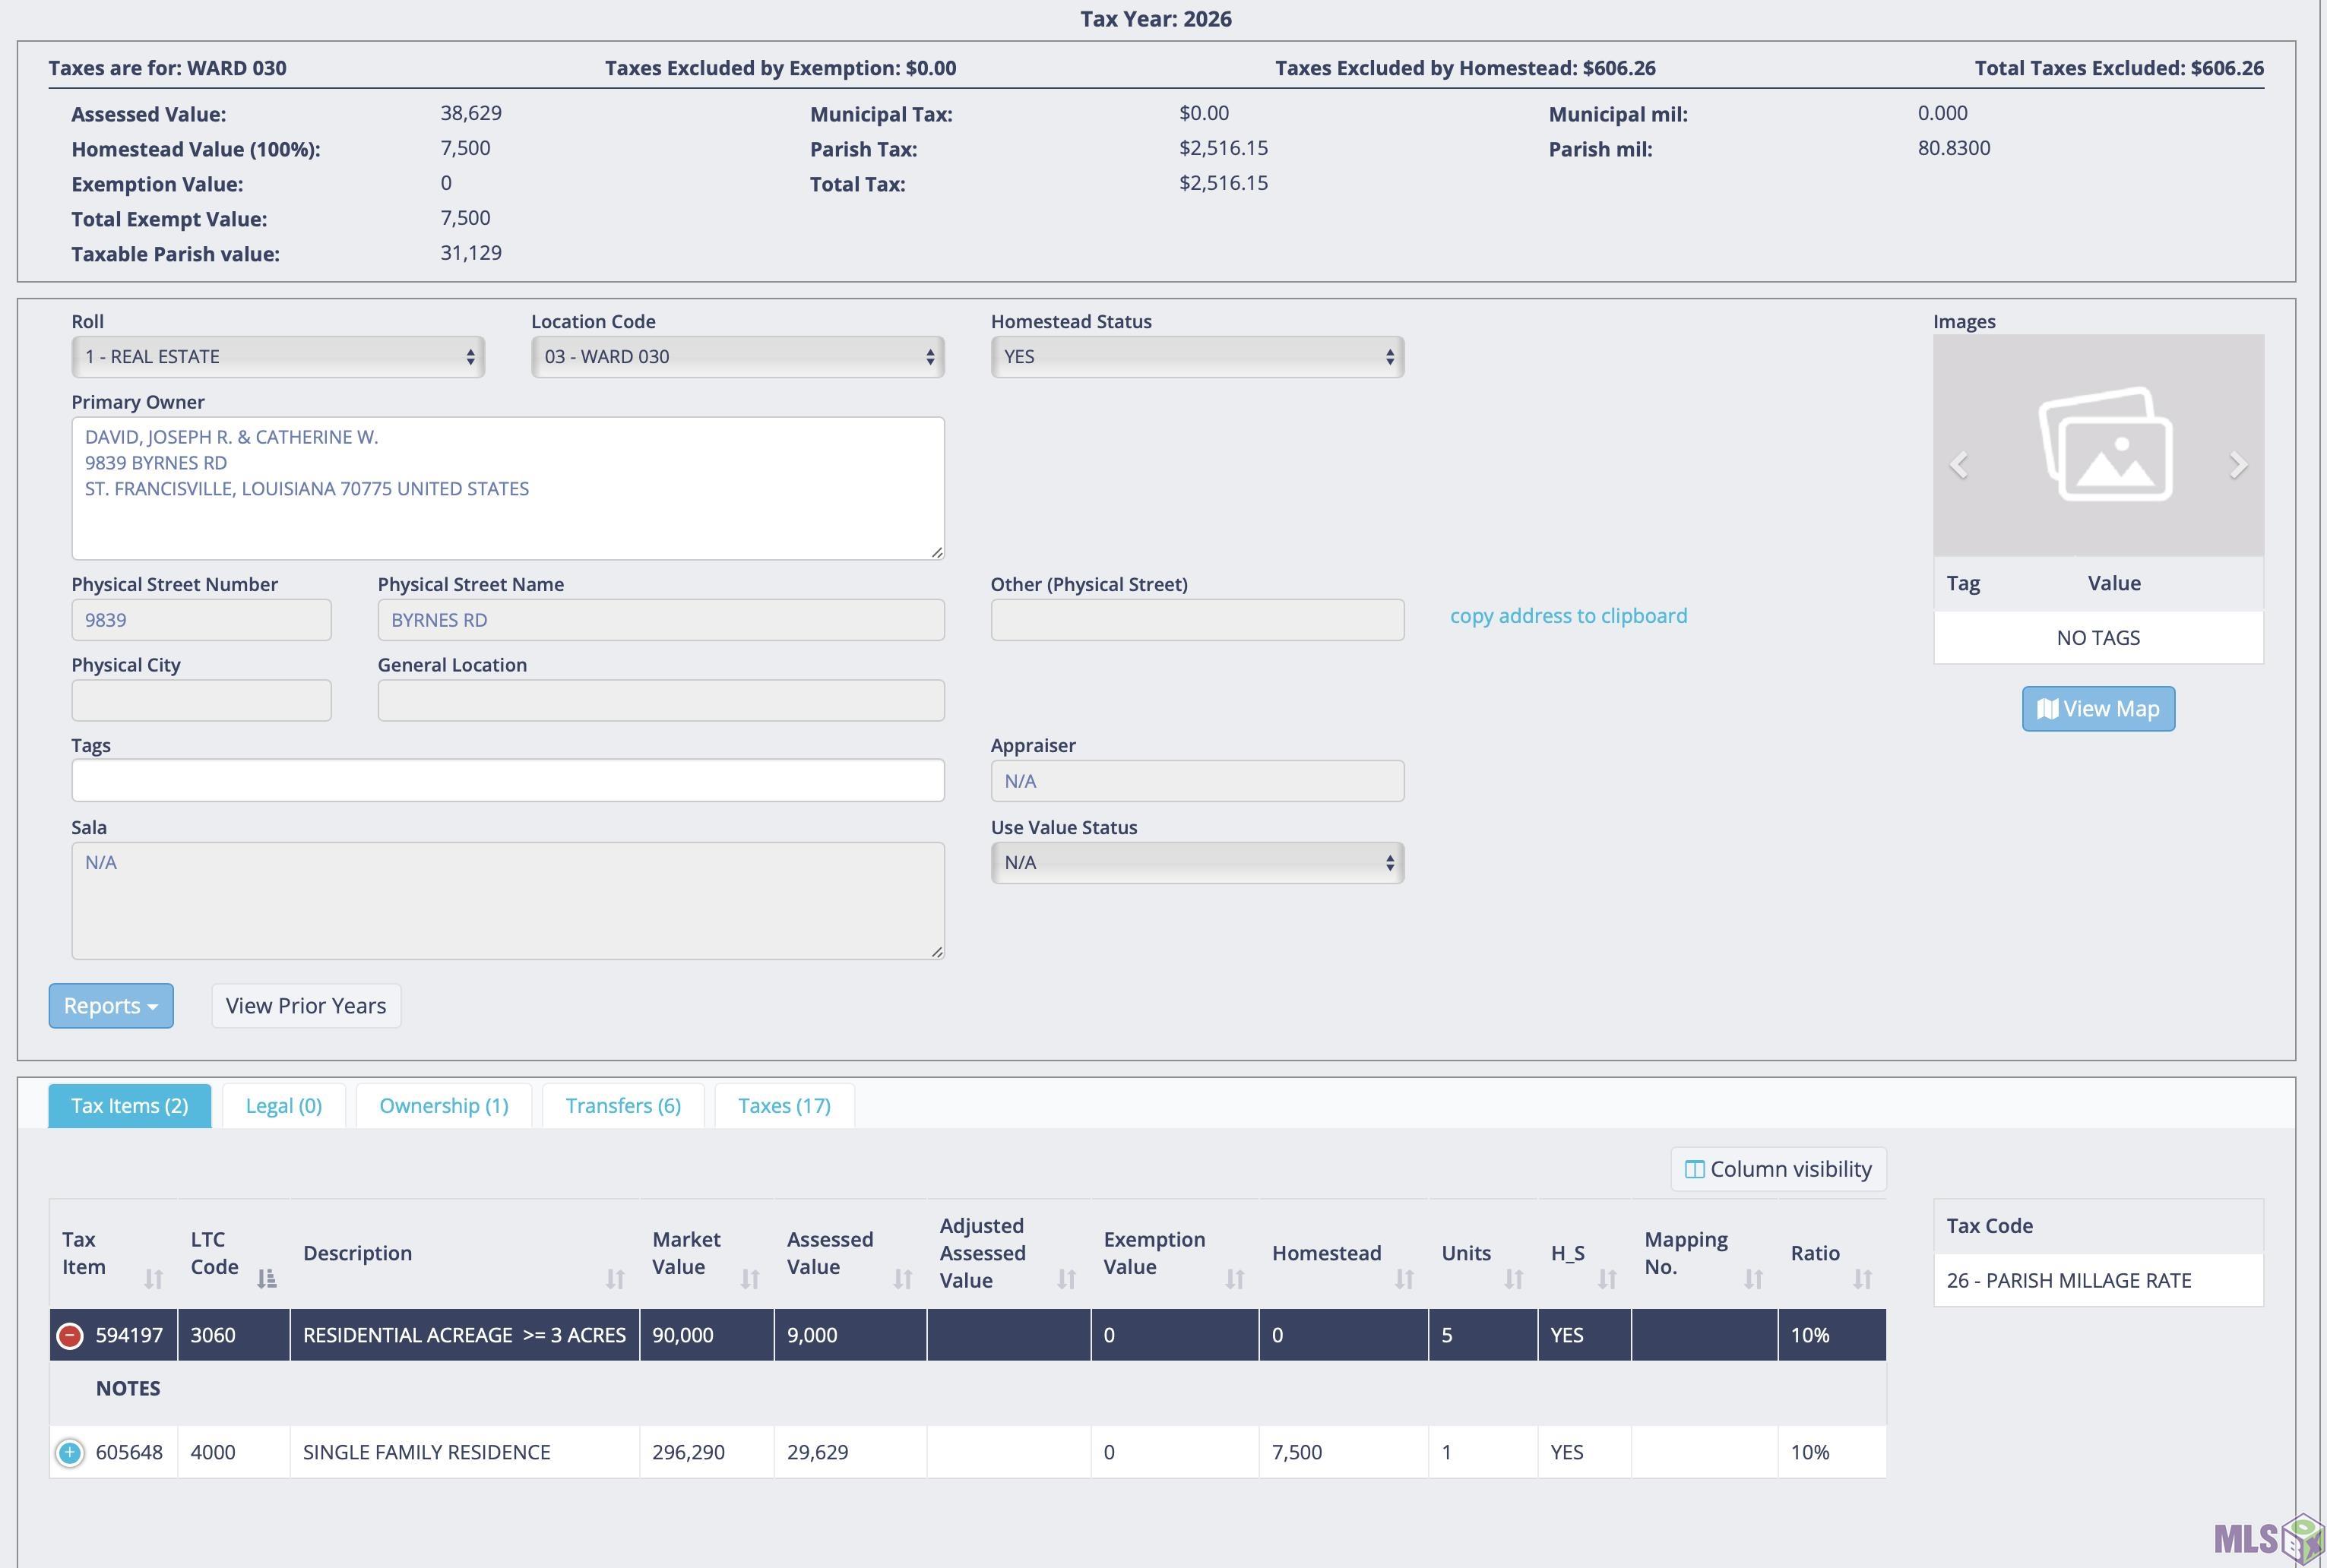Image resolution: width=2327 pixels, height=1568 pixels.
Task: Sort table by Market Value column arrows
Action: tap(749, 1279)
